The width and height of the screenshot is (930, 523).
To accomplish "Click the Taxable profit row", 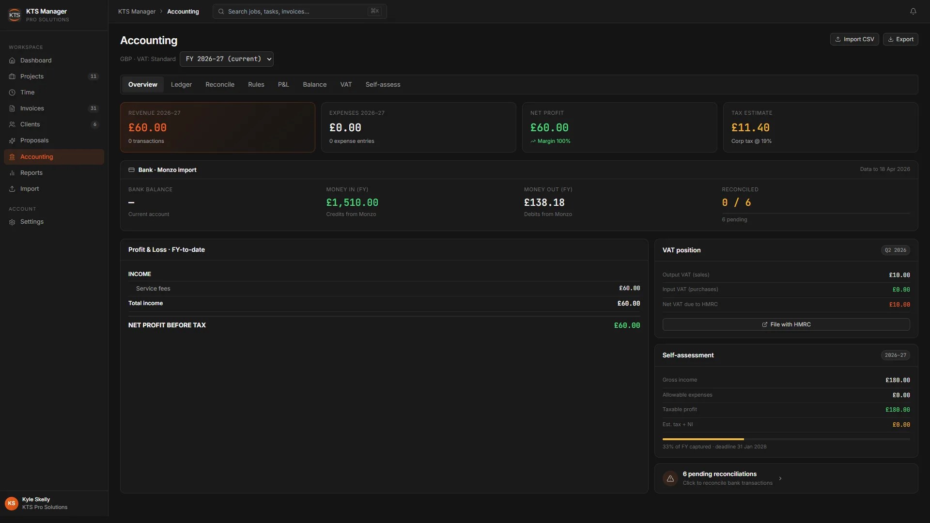I will (786, 410).
